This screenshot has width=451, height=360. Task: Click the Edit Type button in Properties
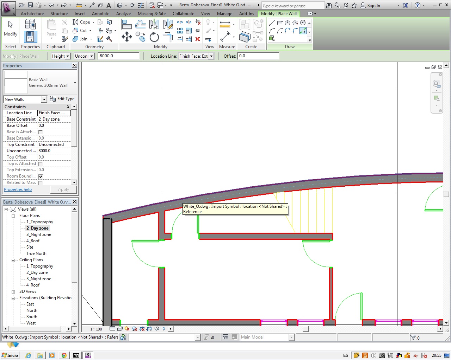62,99
